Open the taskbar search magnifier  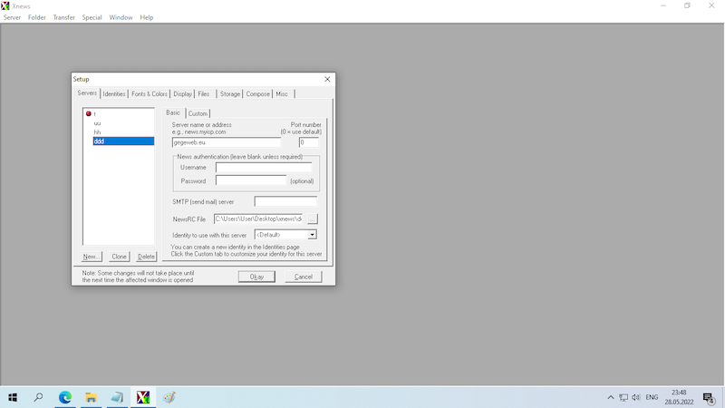pos(38,397)
